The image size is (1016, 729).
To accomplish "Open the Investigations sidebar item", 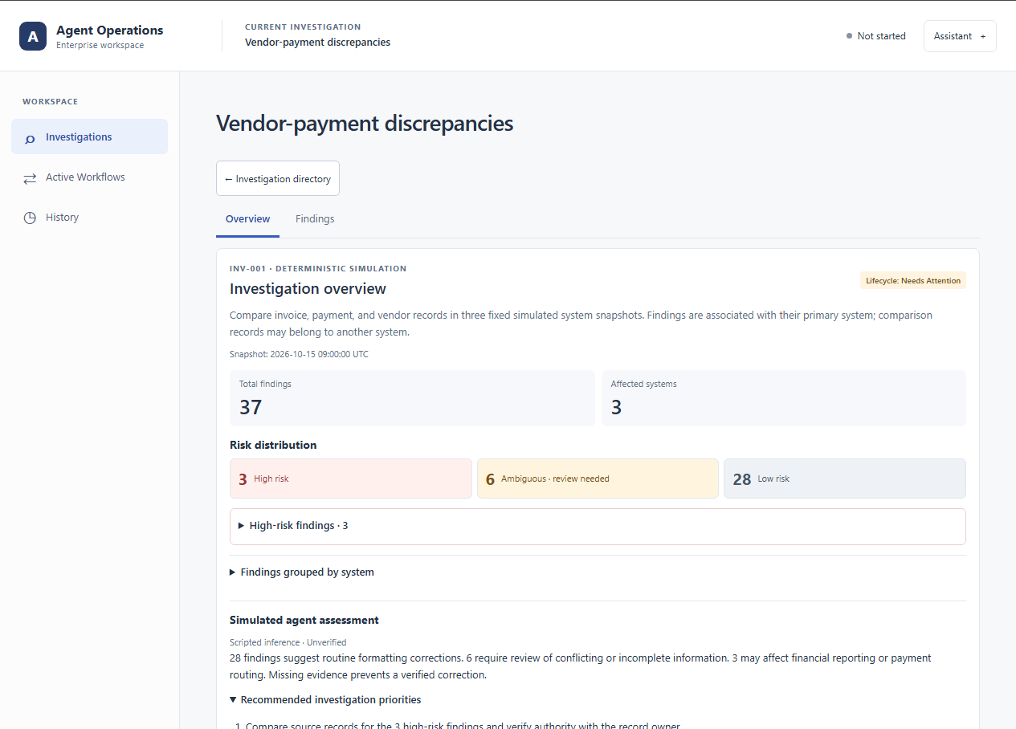I will tap(89, 136).
